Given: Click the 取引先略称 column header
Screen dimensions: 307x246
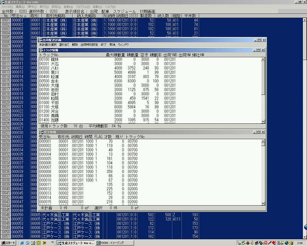Looking at the screenshot, I should (x=57, y=16).
